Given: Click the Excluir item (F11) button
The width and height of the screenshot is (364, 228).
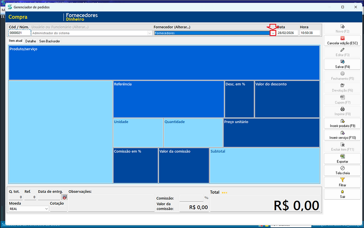Looking at the screenshot, I should click(x=342, y=147).
